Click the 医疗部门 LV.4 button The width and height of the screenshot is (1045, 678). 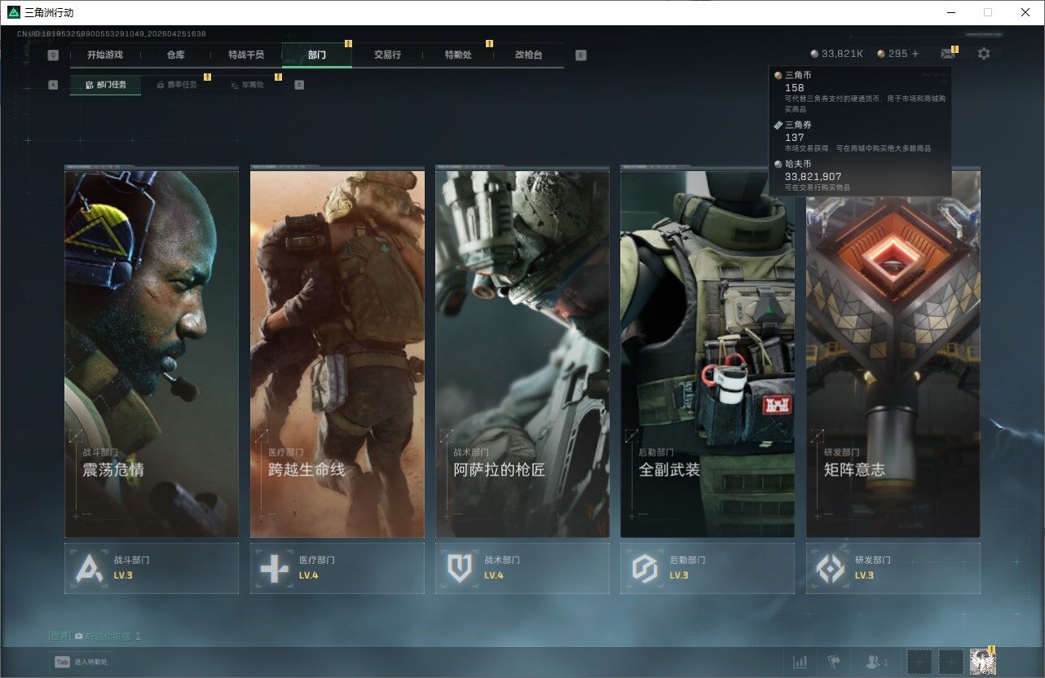click(337, 568)
